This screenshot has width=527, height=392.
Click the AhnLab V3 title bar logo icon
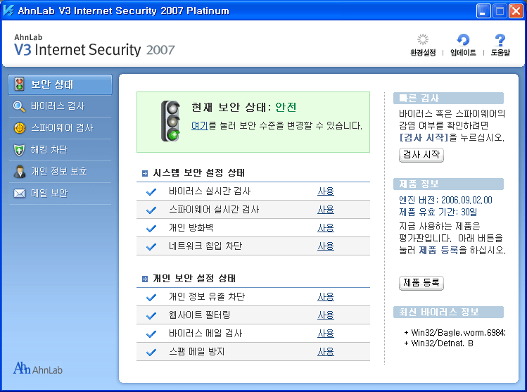[8, 10]
